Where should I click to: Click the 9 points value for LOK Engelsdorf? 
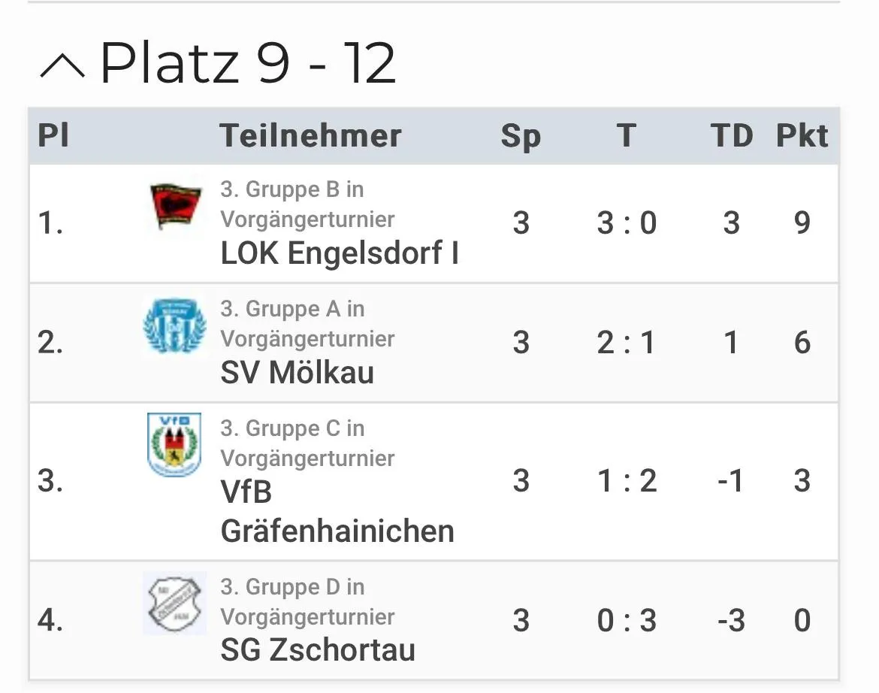point(802,223)
